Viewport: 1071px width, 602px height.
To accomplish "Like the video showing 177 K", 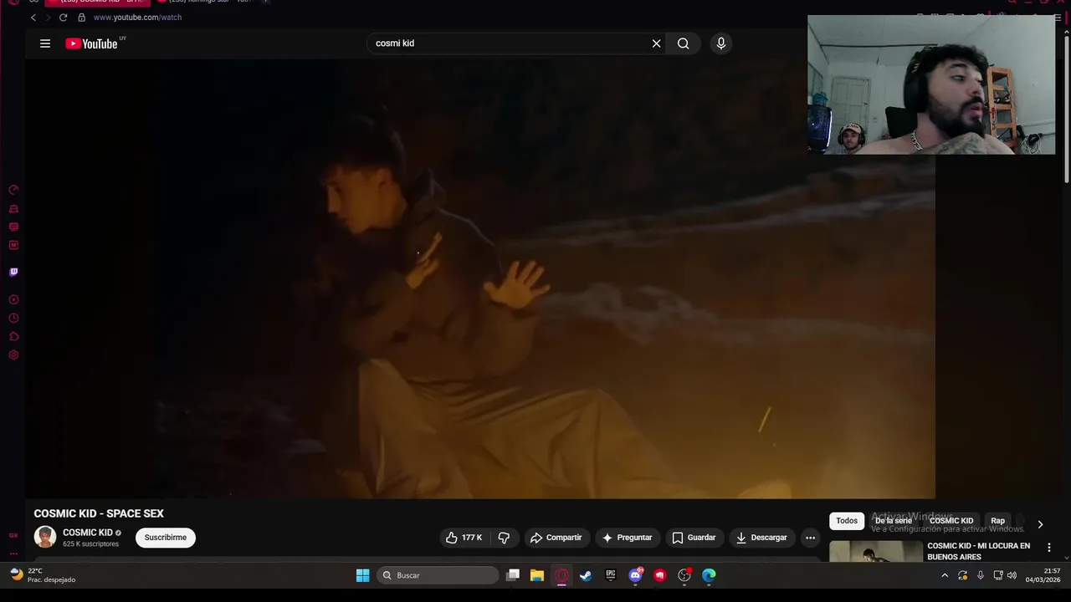I will [x=464, y=538].
